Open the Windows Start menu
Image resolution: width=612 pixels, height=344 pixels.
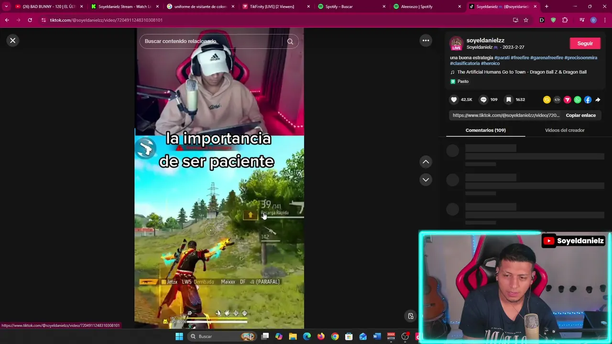point(179,337)
